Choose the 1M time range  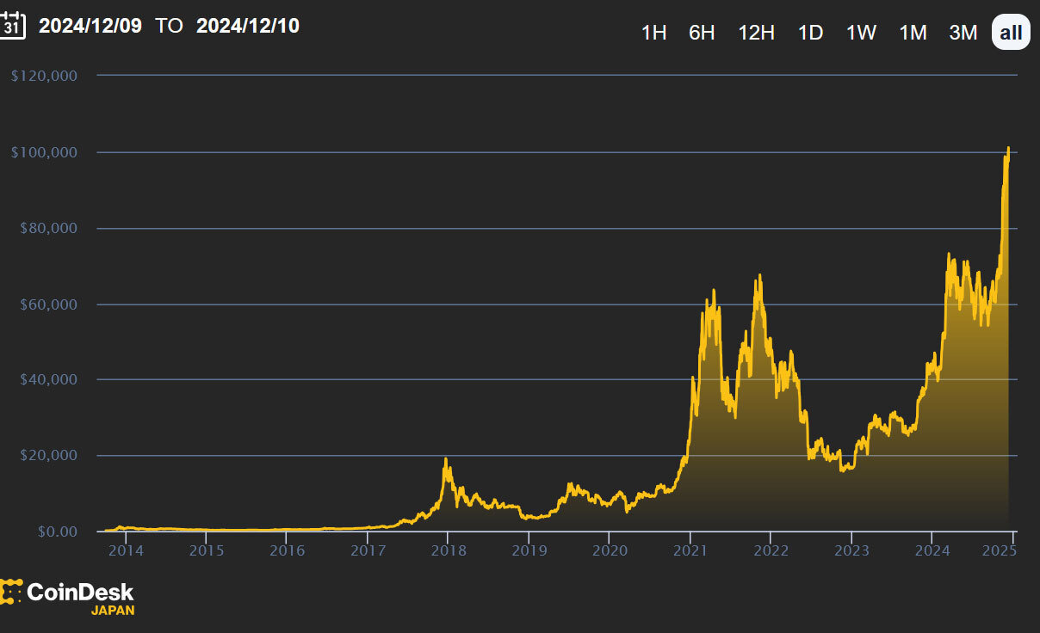pos(913,33)
